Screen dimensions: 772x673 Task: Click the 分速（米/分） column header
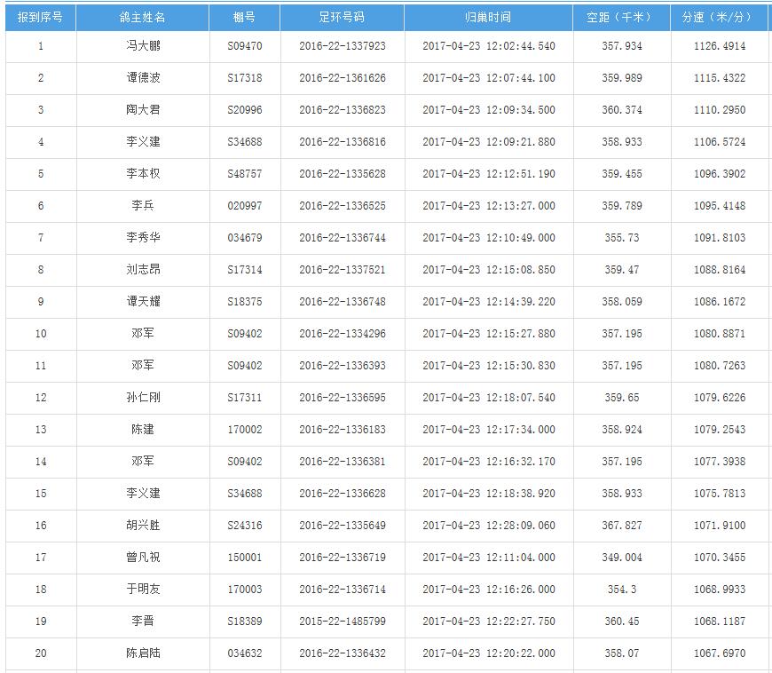[x=717, y=18]
